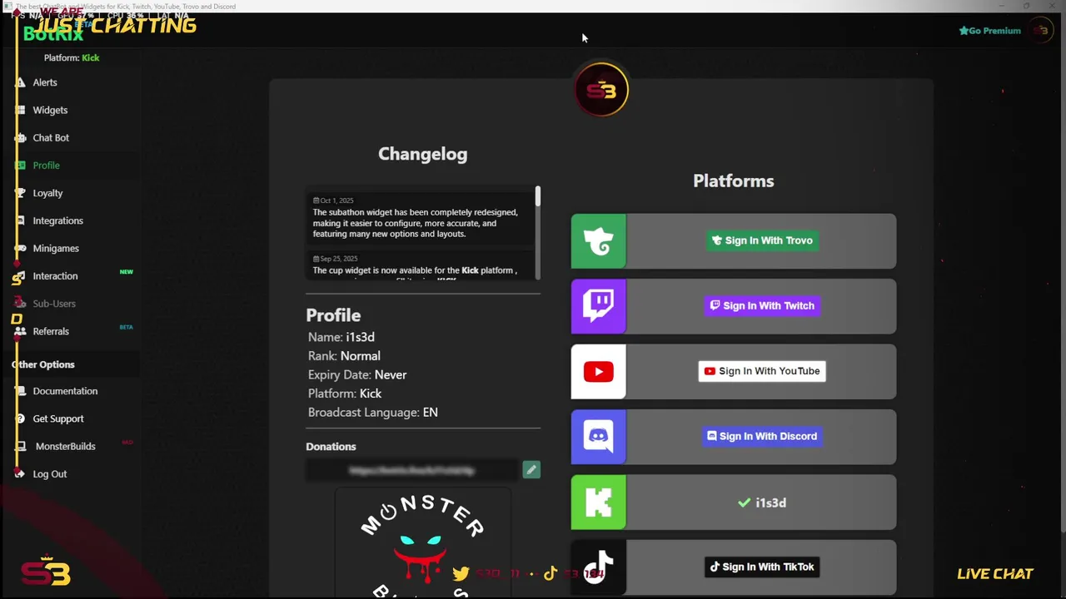Click the NEW badge next to Interaction
Screen dimensions: 1066x599
126,272
